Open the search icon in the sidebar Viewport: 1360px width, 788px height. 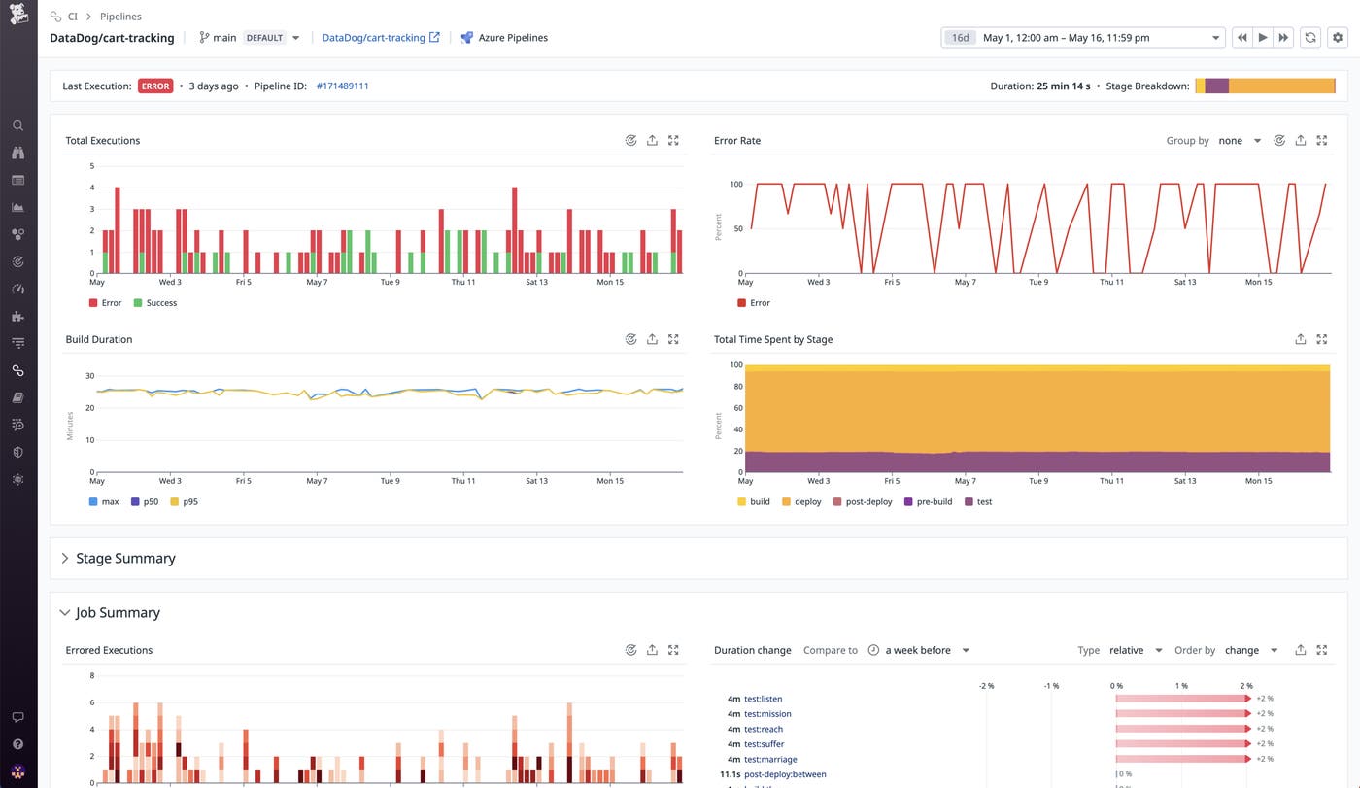(x=17, y=125)
